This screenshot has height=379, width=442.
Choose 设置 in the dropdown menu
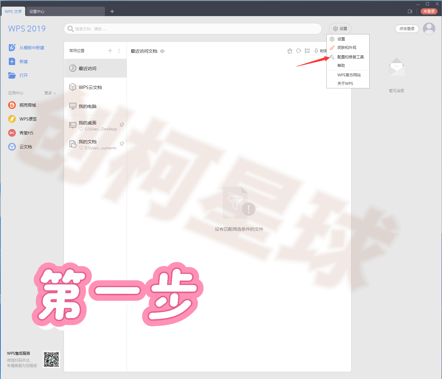[348, 39]
